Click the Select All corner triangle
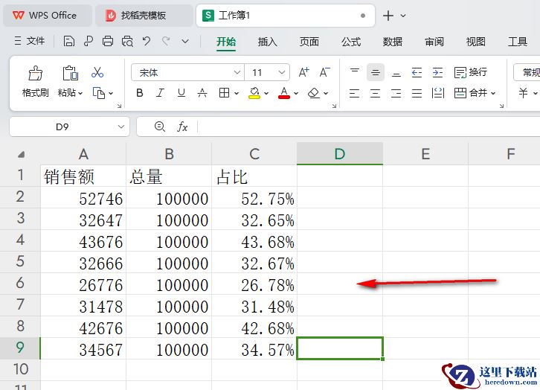 [x=21, y=154]
